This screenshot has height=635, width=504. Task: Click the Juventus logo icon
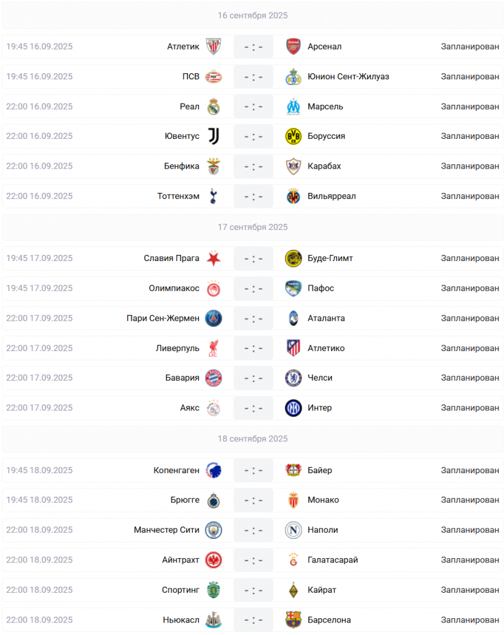pos(214,136)
